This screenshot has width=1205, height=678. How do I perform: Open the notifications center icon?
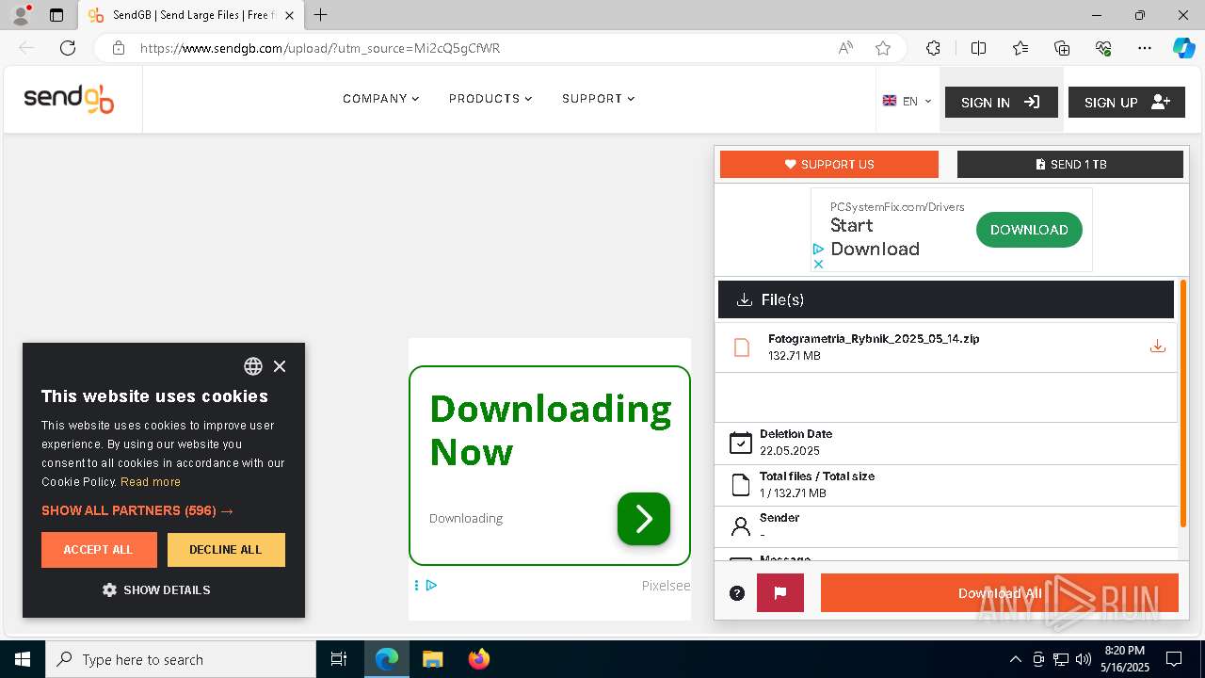click(1174, 659)
